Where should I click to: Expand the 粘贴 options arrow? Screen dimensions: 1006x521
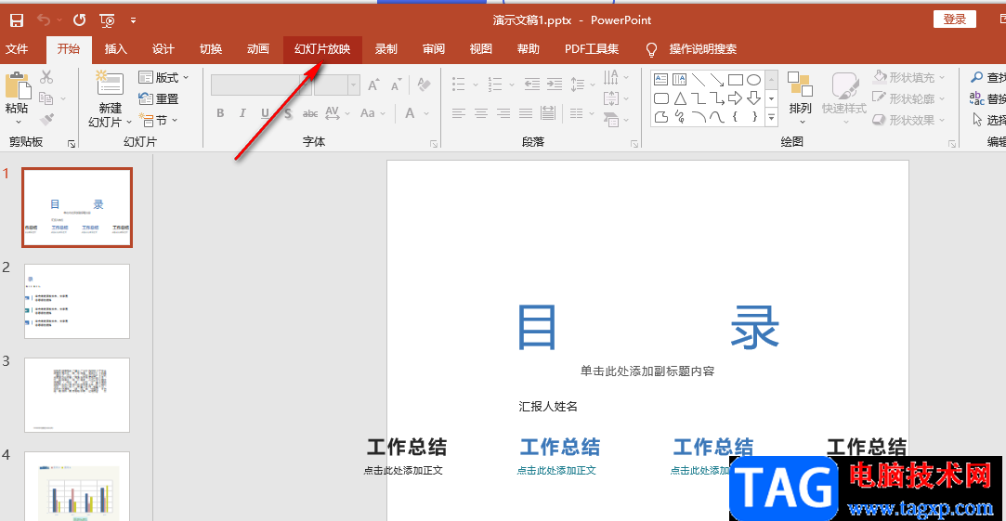click(18, 122)
